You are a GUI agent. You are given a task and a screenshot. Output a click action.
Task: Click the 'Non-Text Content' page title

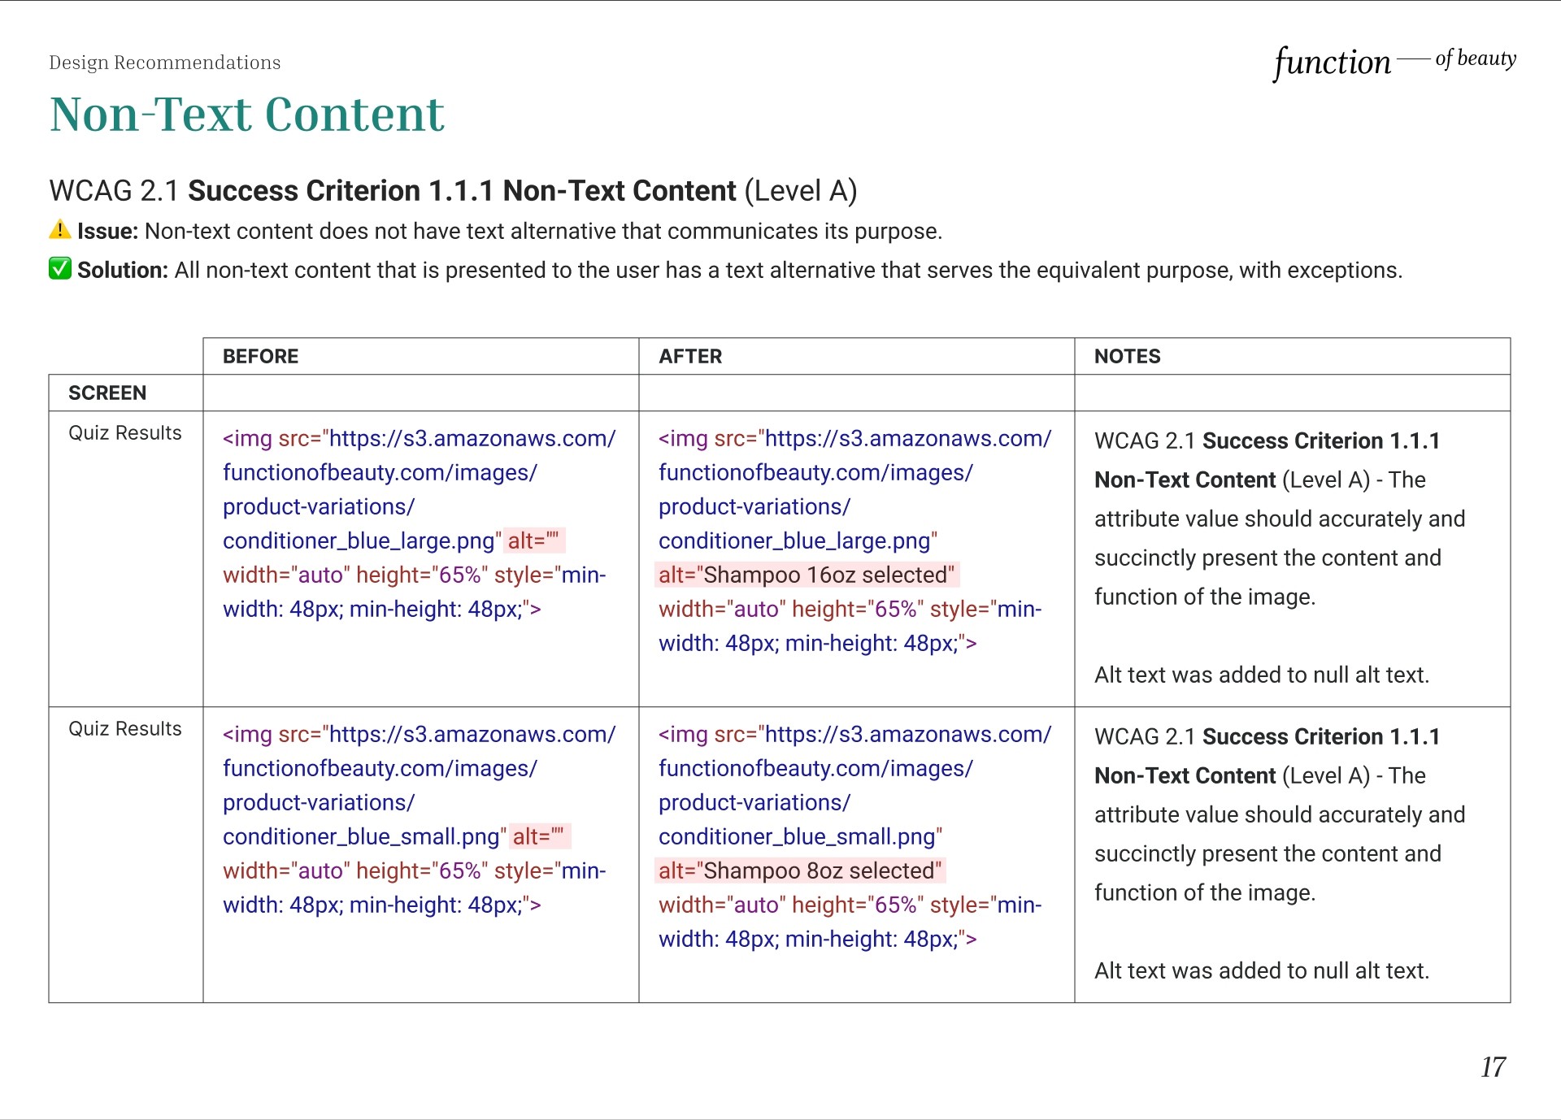[x=247, y=114]
